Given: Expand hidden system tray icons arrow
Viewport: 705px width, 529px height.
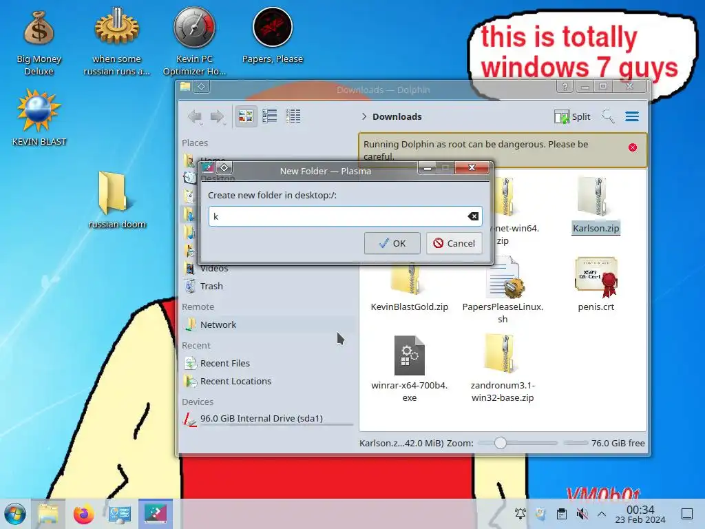Looking at the screenshot, I should [x=602, y=513].
